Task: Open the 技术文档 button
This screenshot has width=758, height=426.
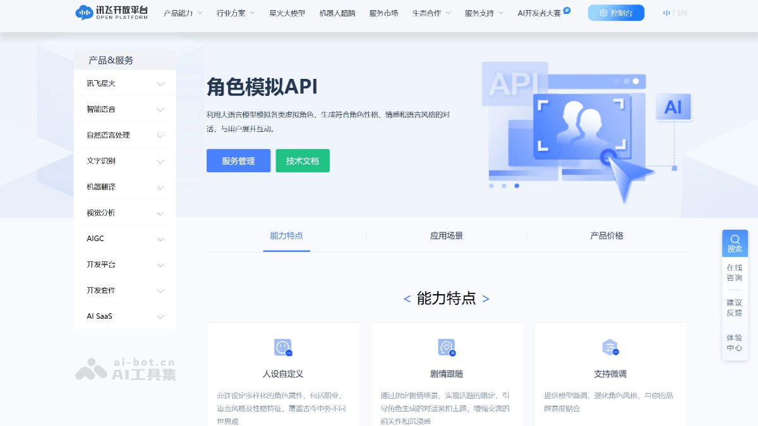Action: [x=303, y=161]
